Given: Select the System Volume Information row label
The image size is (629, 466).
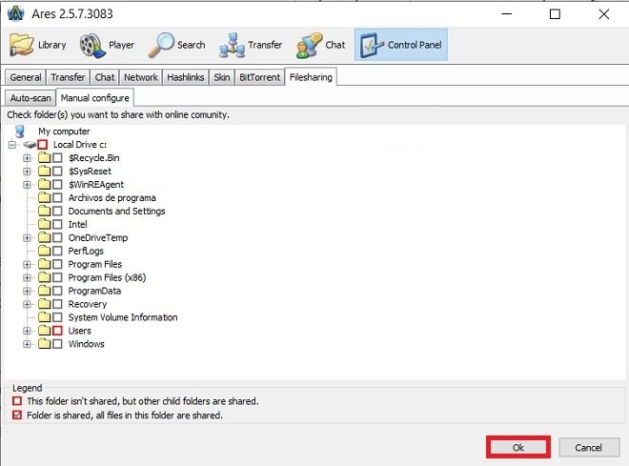Looking at the screenshot, I should (123, 317).
